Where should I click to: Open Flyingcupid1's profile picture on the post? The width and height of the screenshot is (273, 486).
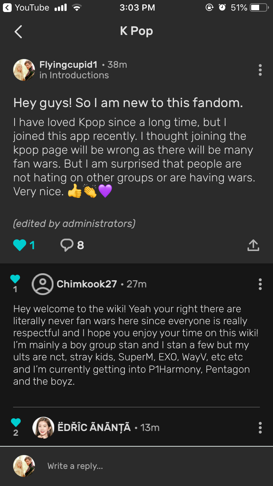(x=24, y=70)
